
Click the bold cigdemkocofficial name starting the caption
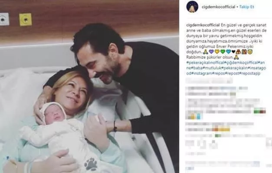pyautogui.click(x=203, y=25)
